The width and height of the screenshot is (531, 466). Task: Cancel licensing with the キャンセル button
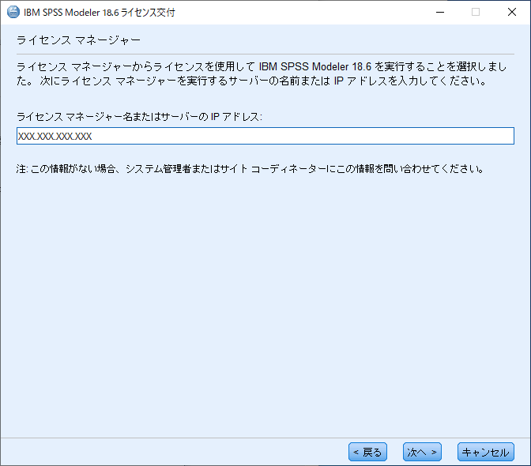click(486, 452)
